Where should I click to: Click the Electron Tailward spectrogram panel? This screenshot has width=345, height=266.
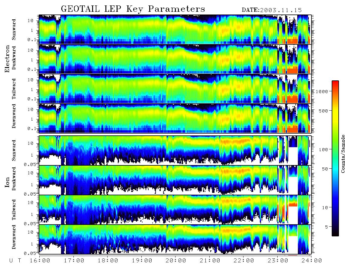(175, 89)
